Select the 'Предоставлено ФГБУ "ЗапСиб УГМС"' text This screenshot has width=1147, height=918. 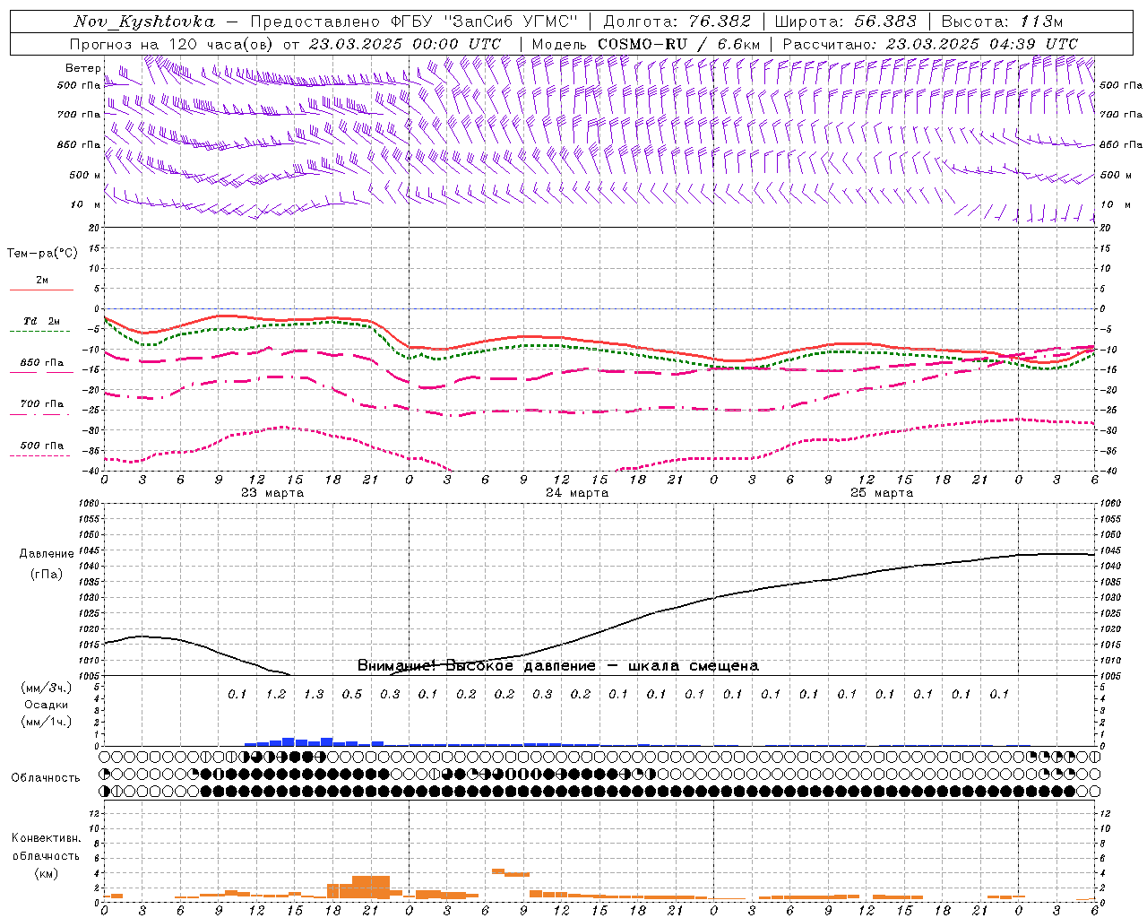pyautogui.click(x=414, y=22)
